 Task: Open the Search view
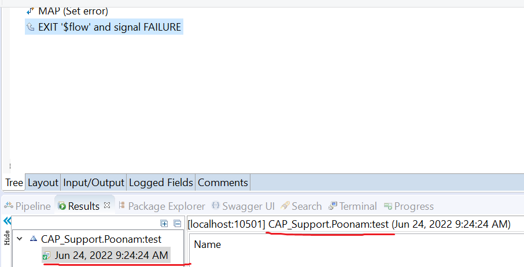point(301,206)
